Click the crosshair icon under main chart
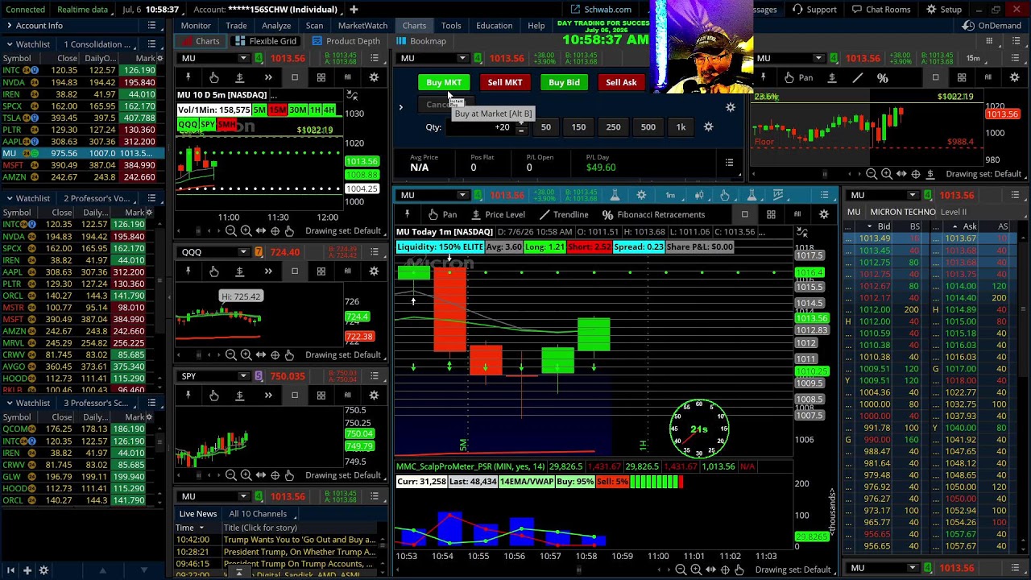This screenshot has height=580, width=1031. [725, 570]
